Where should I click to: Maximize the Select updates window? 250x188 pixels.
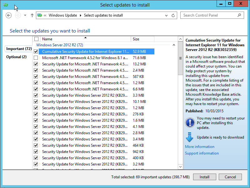coord(230,3)
